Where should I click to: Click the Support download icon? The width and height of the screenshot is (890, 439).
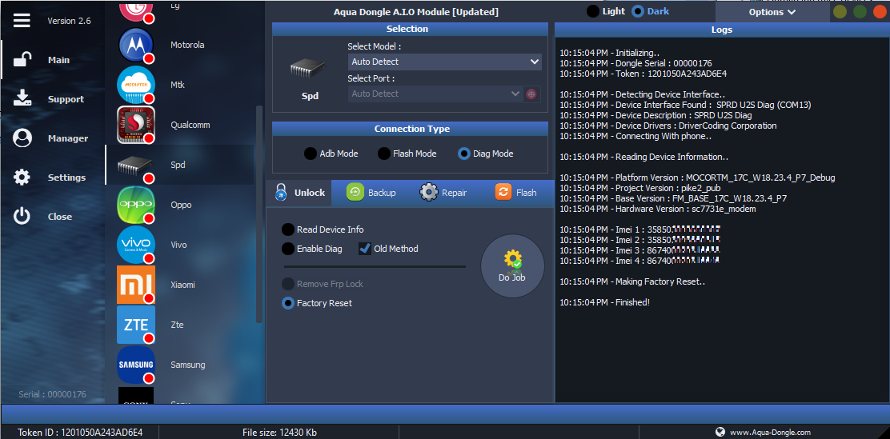(22, 98)
